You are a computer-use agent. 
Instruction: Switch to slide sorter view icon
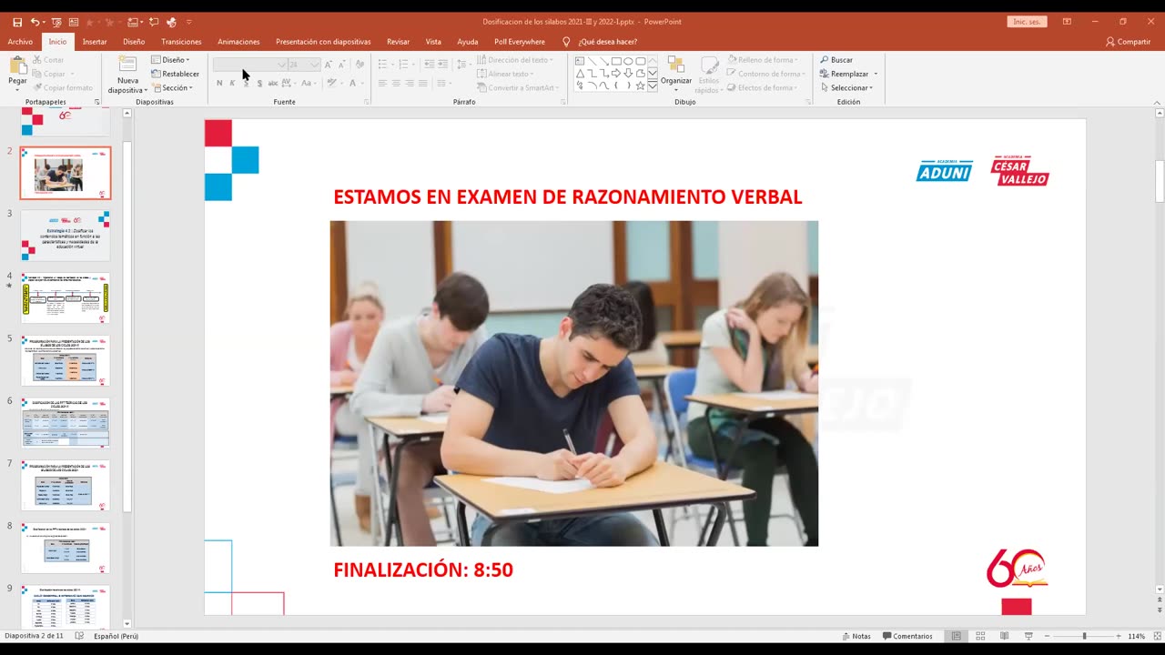pyautogui.click(x=980, y=636)
